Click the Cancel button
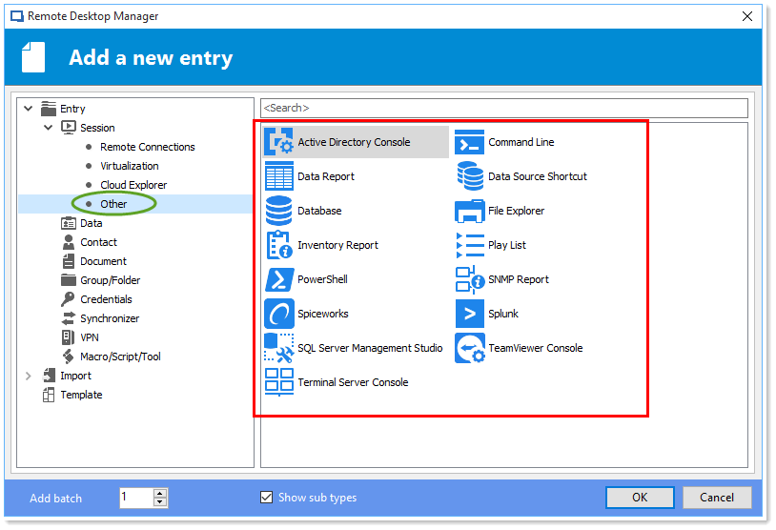This screenshot has width=776, height=530. pos(717,498)
